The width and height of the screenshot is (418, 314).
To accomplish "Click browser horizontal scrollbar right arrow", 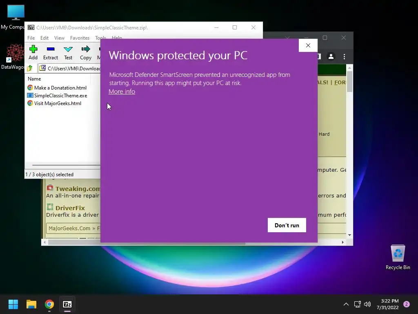I will tap(343, 242).
